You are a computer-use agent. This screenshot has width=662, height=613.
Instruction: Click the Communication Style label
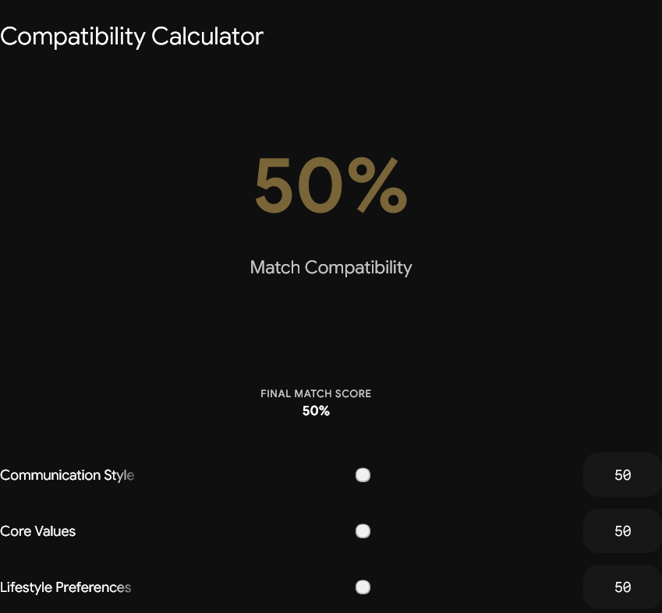coord(67,475)
